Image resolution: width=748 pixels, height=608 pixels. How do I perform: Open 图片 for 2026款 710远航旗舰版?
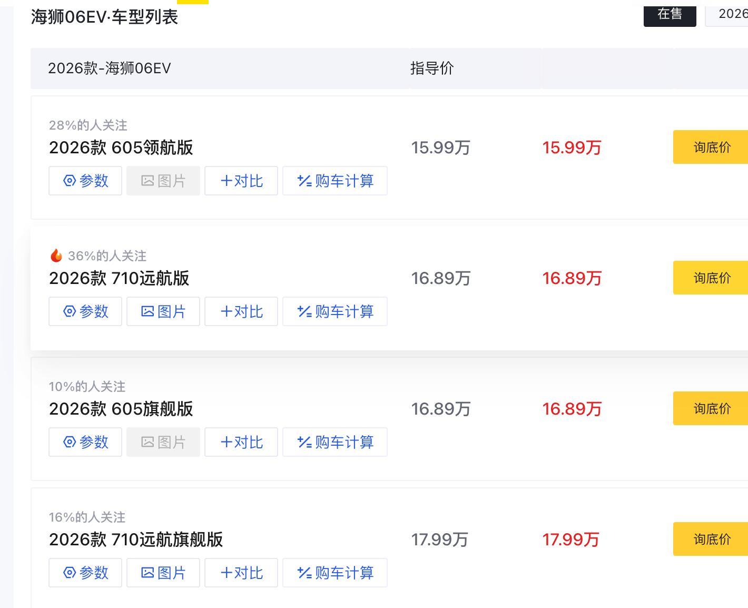[163, 573]
